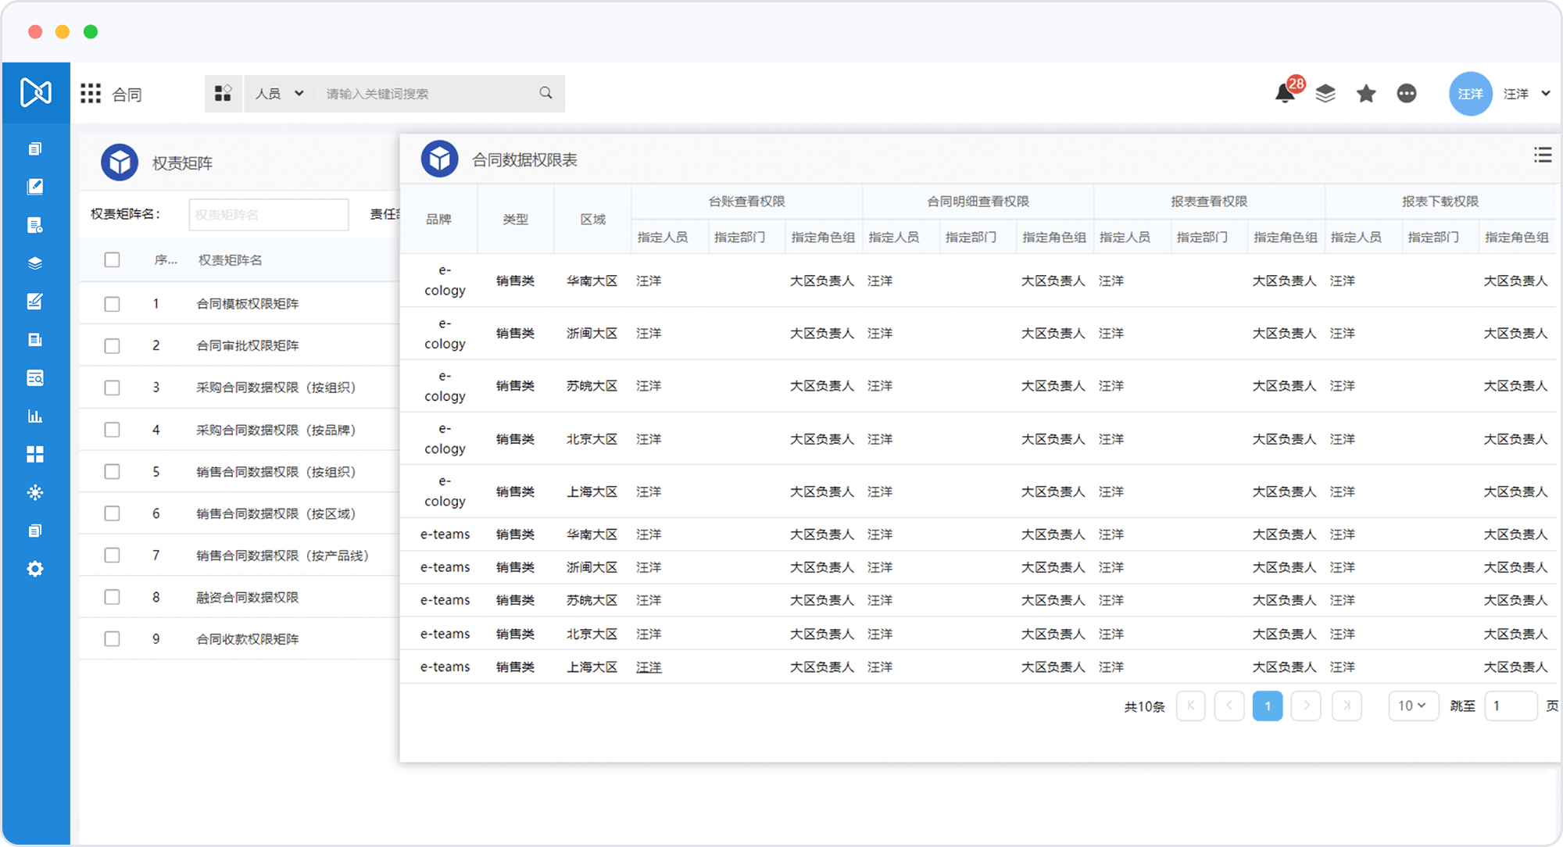Click the underlined 汪洋 link in last row
Screen dimensions: 1563x847
(649, 667)
